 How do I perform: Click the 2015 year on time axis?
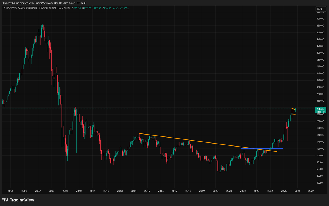tap(147, 191)
